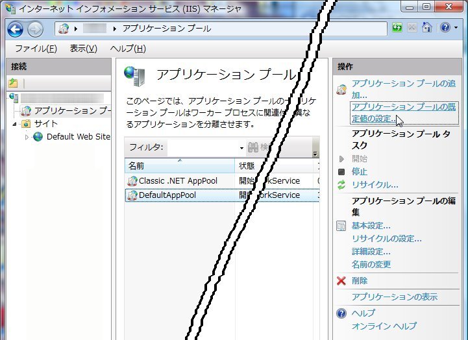Viewport: 468px width, 340px height.
Task: Click the Home icon in the toolbar
Action: pos(427,28)
